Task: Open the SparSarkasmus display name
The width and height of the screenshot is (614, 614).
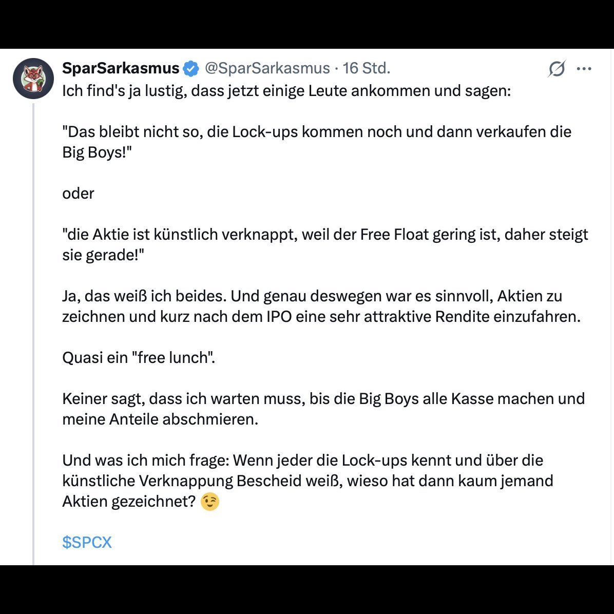Action: point(121,68)
